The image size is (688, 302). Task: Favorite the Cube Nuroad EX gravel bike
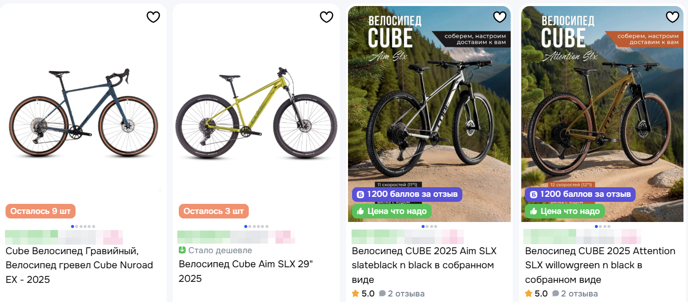pos(153,17)
